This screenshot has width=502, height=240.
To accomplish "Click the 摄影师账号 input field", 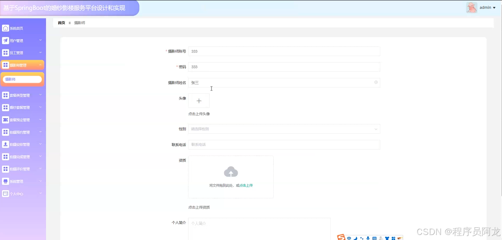I will [x=284, y=51].
